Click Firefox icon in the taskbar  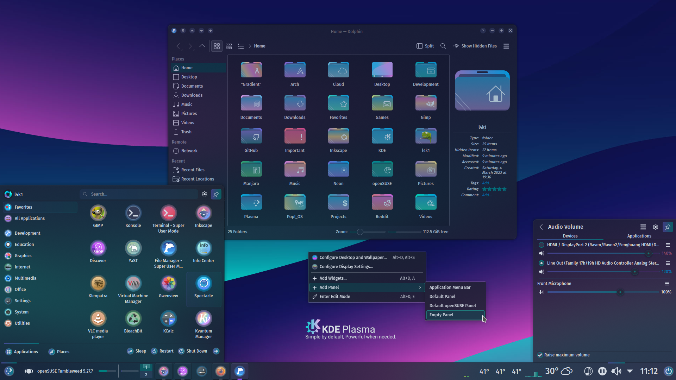(x=221, y=371)
